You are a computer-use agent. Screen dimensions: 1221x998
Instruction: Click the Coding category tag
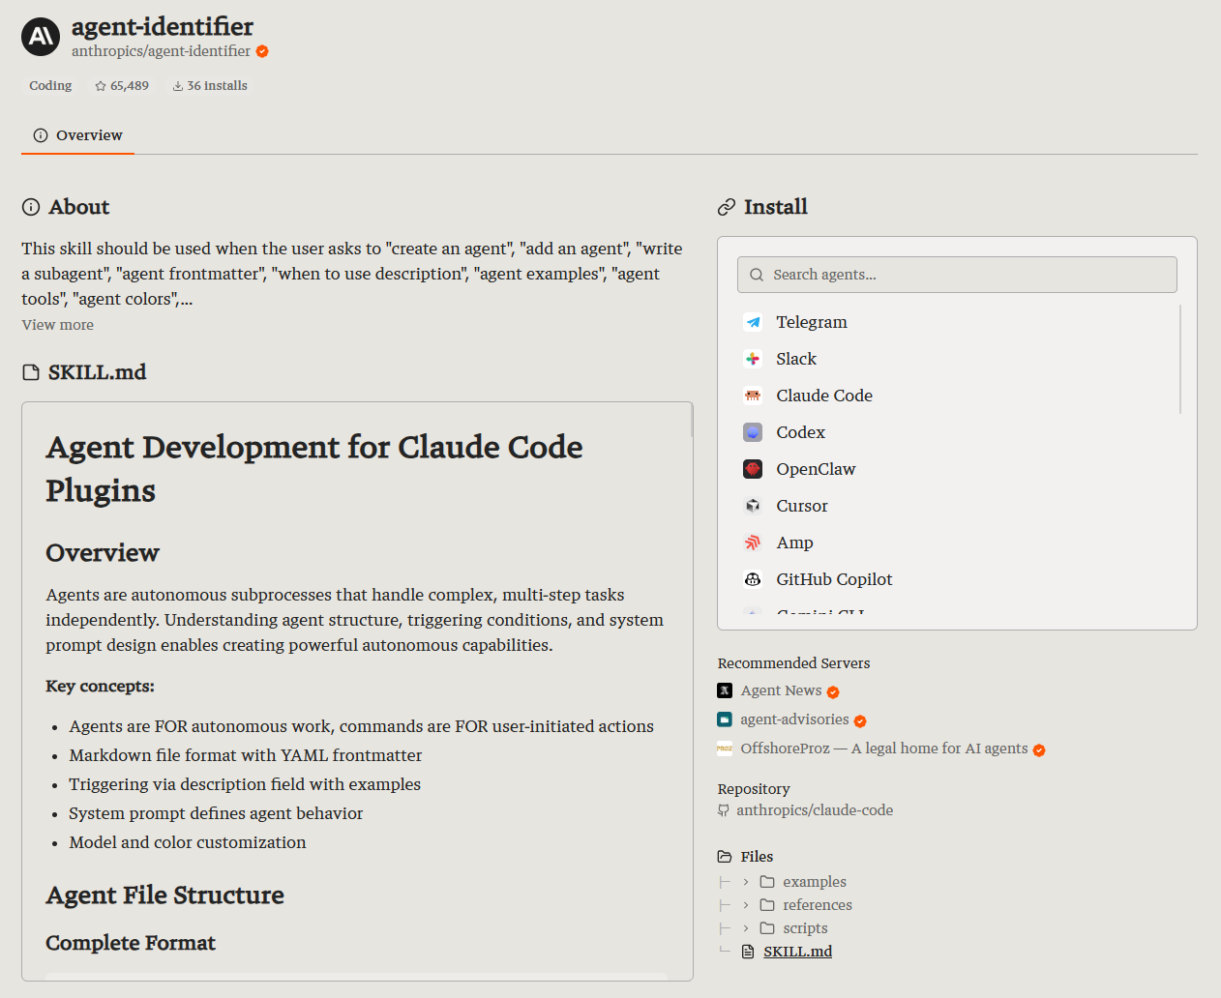(x=50, y=86)
